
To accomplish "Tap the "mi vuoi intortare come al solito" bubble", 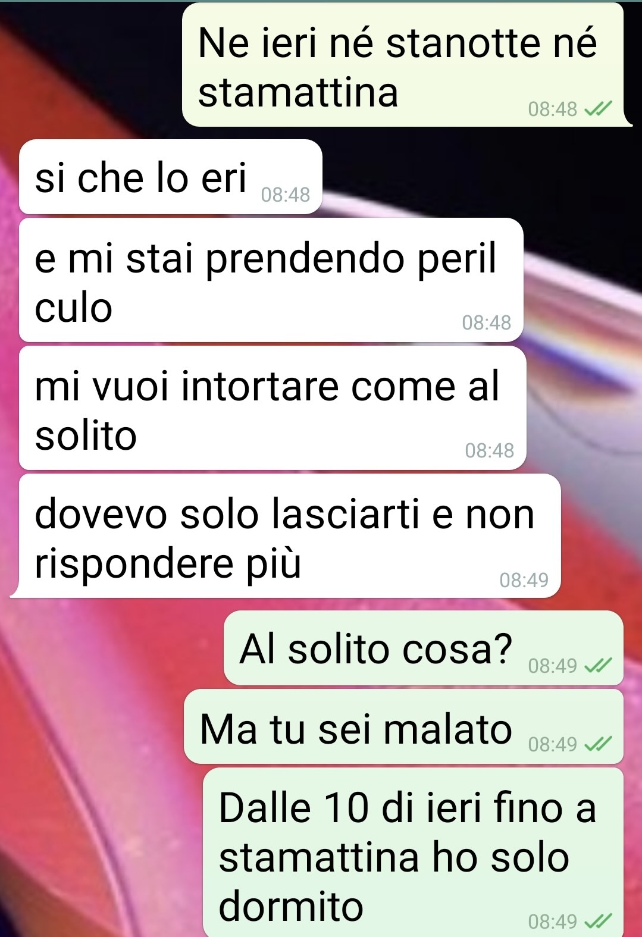I will (273, 408).
